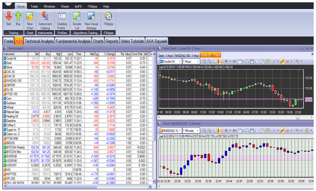Expand crosshair options arrow on Crude Oil chart
The image size is (316, 191).
point(230,62)
